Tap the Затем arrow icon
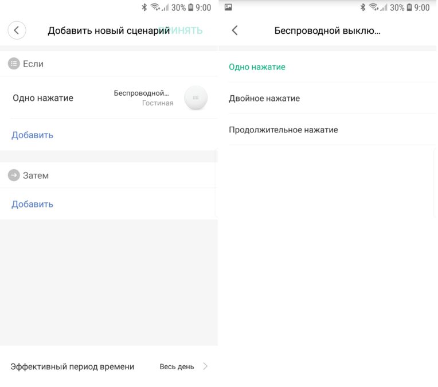Screen dimensions: 438x387 pyautogui.click(x=14, y=175)
